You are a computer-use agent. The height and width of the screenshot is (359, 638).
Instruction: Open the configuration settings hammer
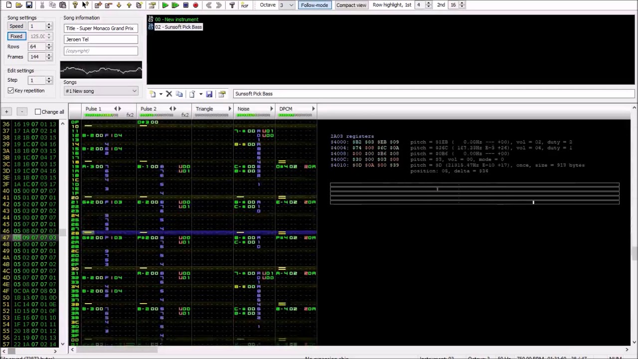point(232,5)
